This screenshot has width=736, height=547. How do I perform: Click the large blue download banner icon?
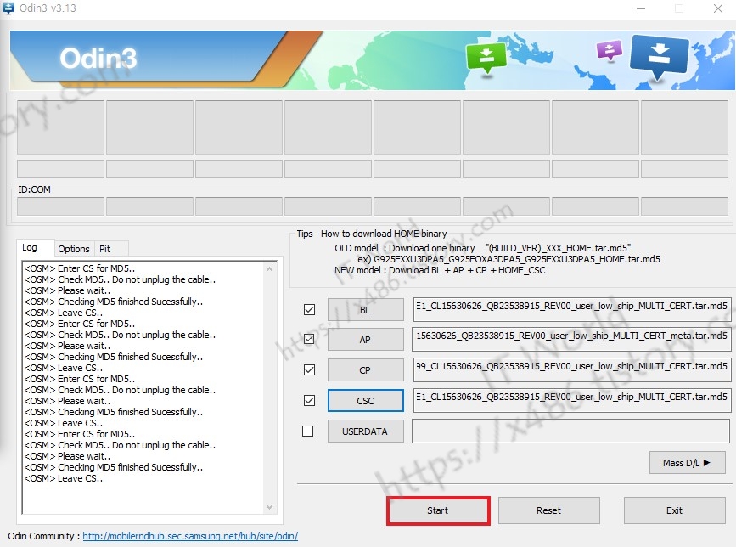point(659,57)
